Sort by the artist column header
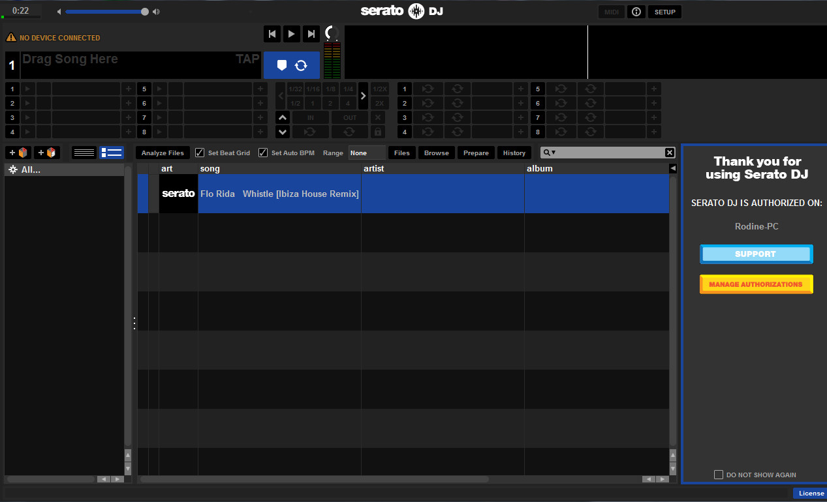827x502 pixels. (443, 168)
